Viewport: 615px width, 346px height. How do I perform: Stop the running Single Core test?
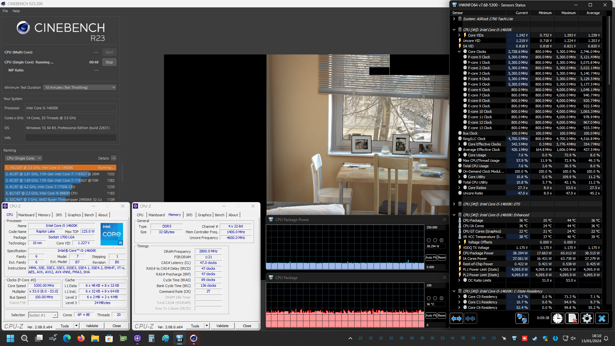point(109,62)
